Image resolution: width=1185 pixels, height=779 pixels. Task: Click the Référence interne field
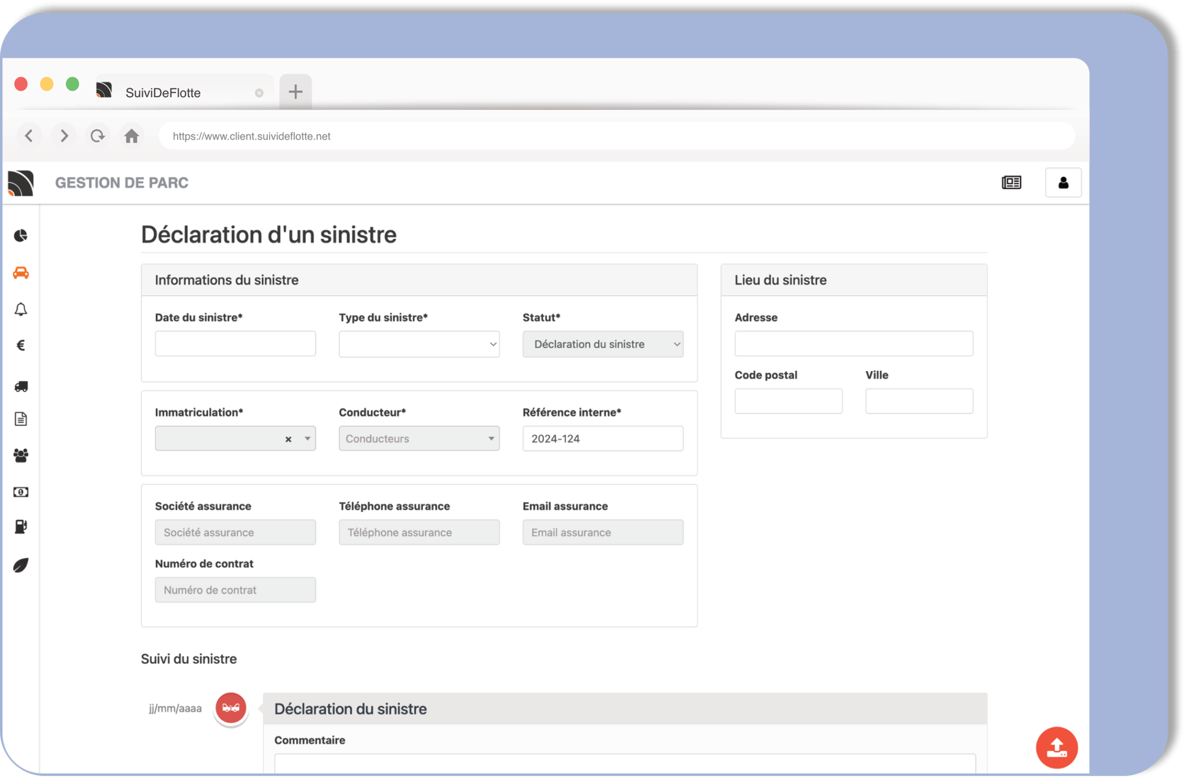point(603,439)
